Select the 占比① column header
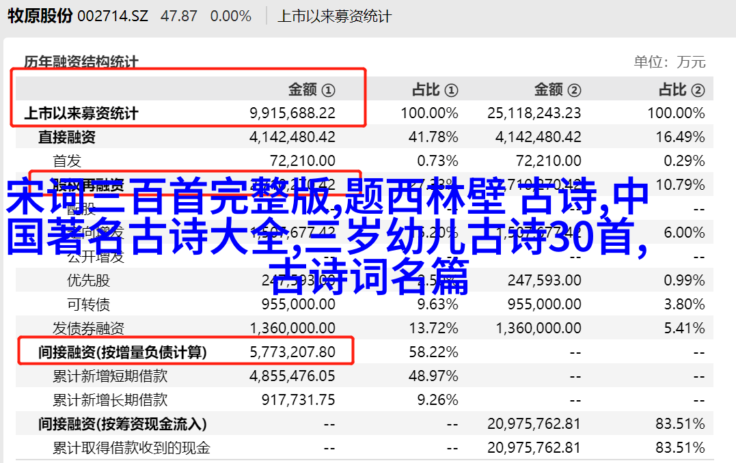Screen dimensions: 736x463 point(435,89)
